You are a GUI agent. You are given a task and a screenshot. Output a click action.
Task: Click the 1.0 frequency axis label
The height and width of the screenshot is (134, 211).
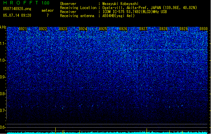pos(3,61)
